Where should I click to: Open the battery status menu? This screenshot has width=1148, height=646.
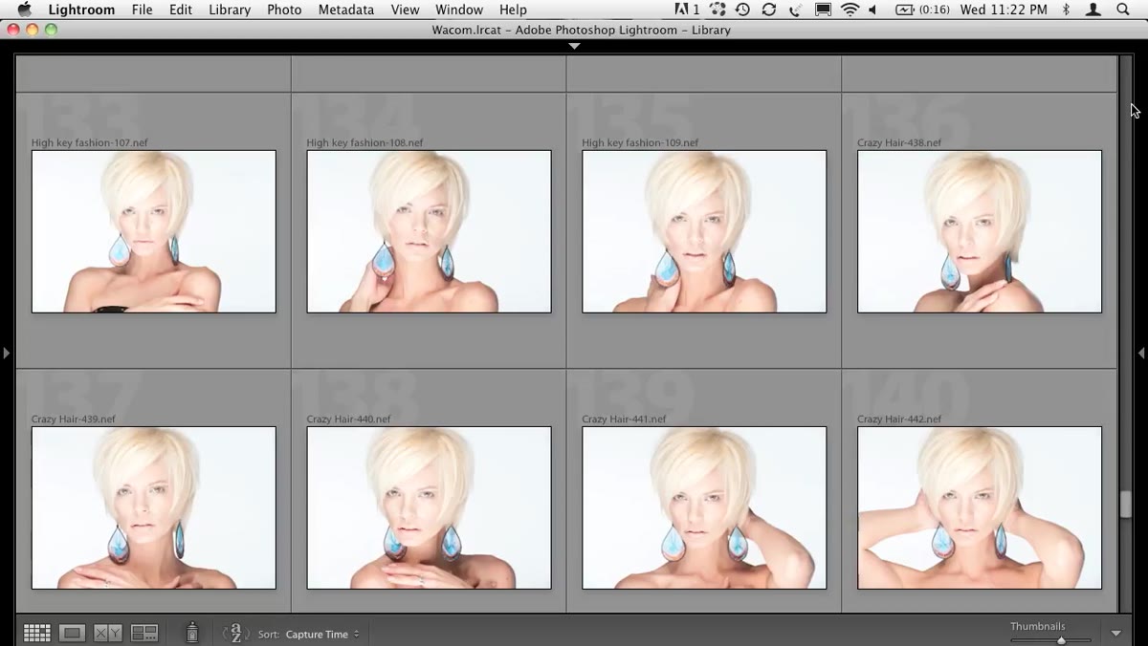point(922,10)
